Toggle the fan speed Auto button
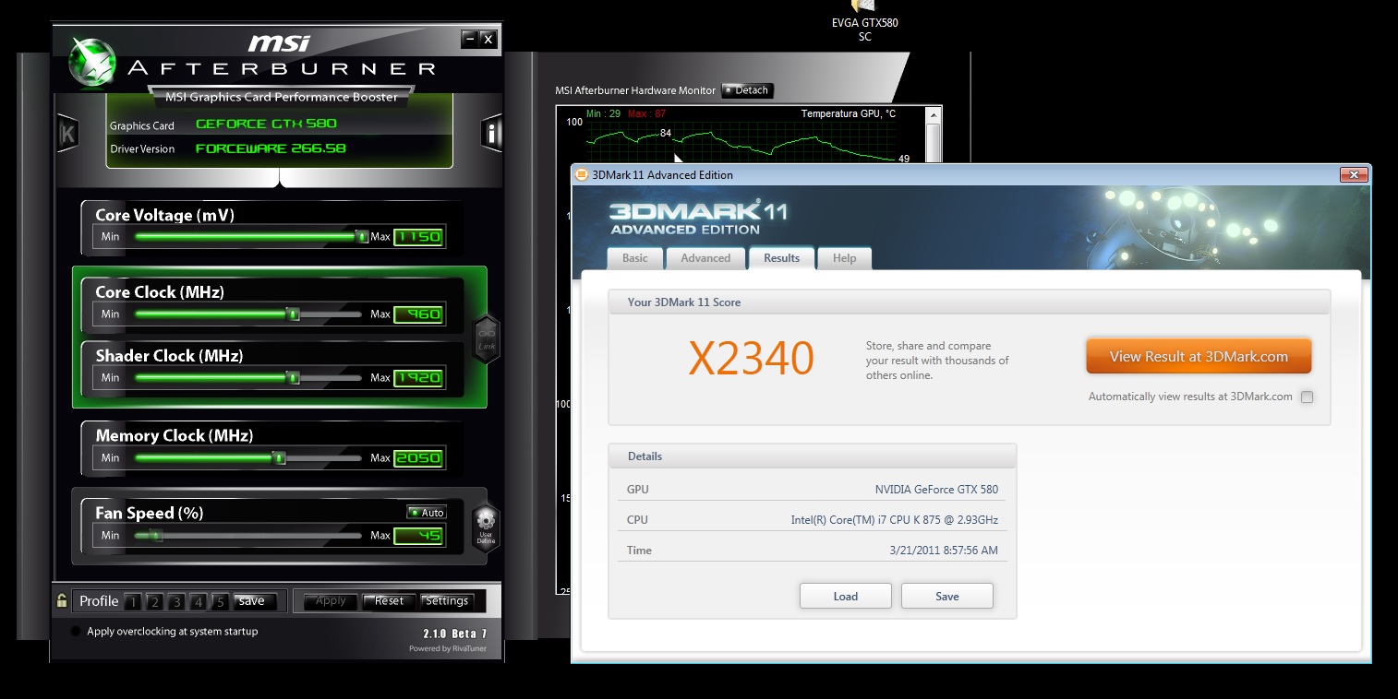 point(427,513)
